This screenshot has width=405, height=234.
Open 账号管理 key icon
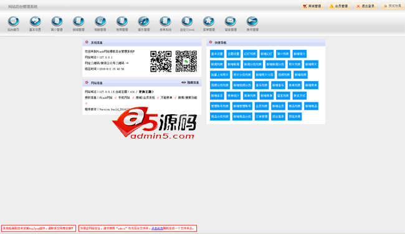click(x=252, y=21)
